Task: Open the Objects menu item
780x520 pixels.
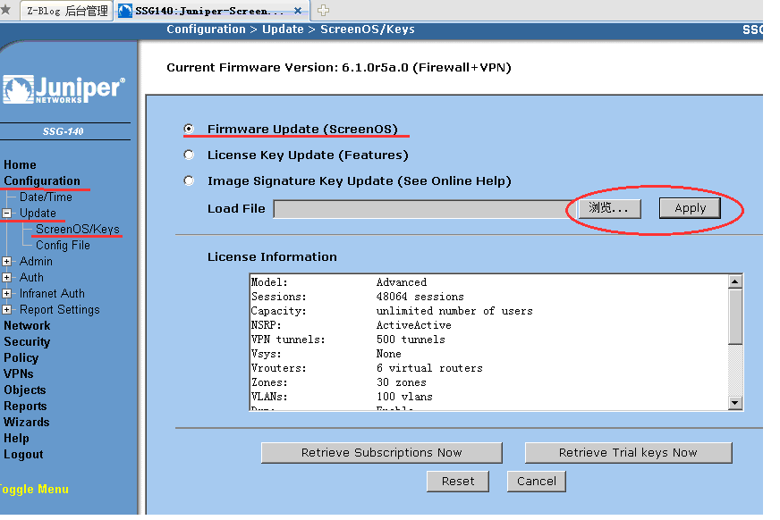Action: 25,390
